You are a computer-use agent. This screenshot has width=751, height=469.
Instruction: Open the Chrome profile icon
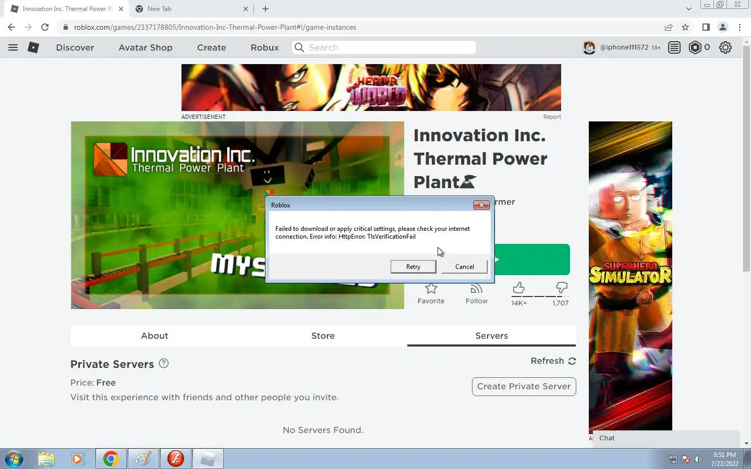coord(723,27)
